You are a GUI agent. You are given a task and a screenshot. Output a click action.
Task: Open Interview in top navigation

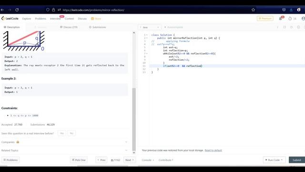(55, 19)
